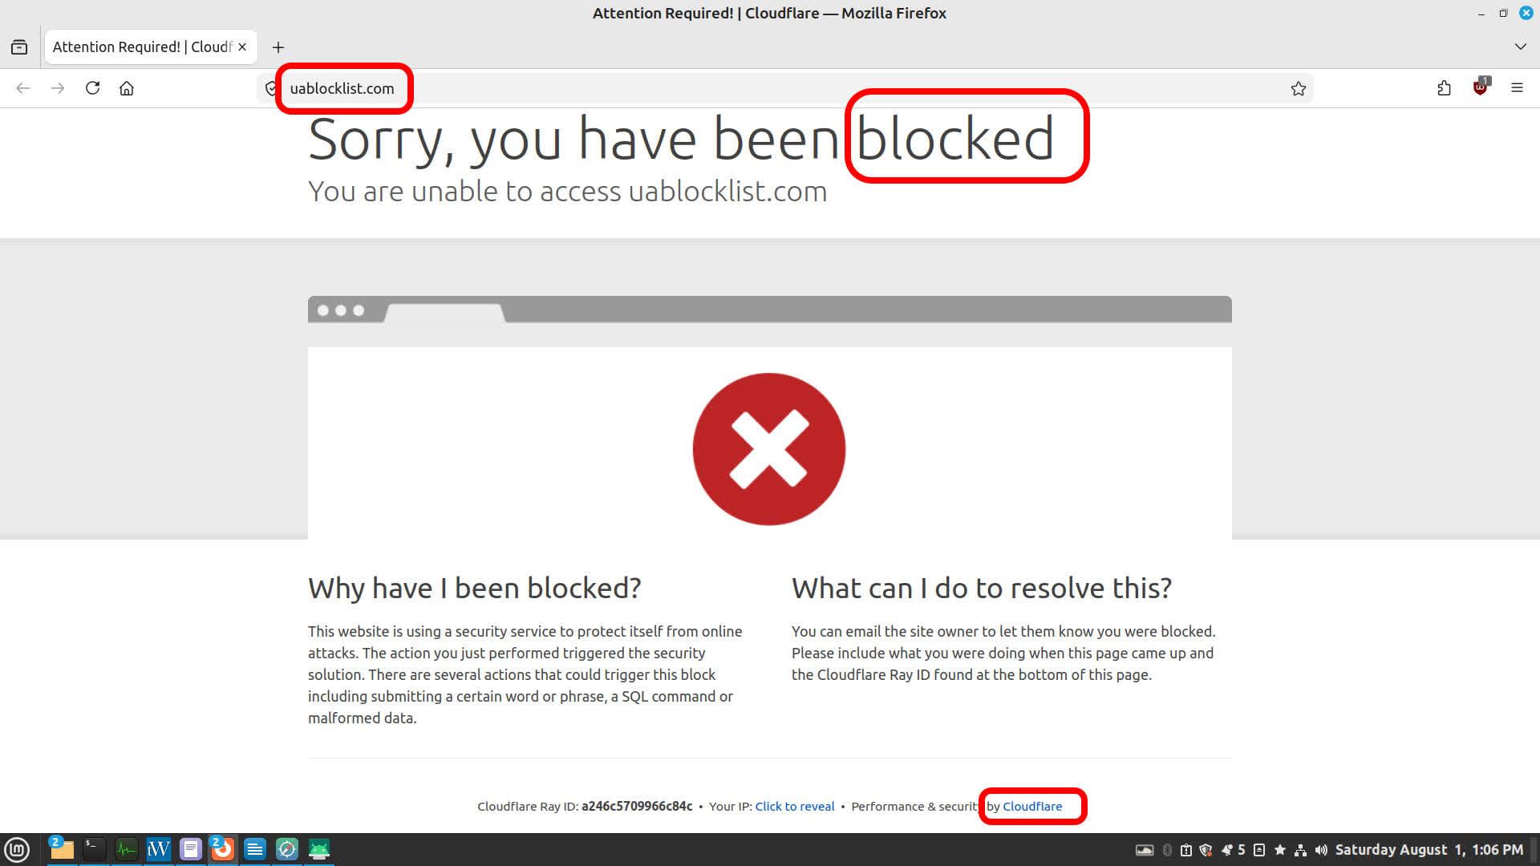Open the network connections tray icon

[1300, 850]
